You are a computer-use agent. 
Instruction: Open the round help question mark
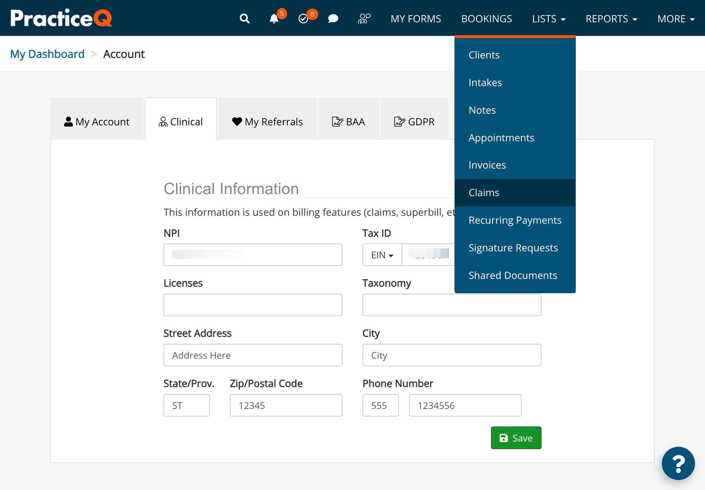(x=678, y=463)
